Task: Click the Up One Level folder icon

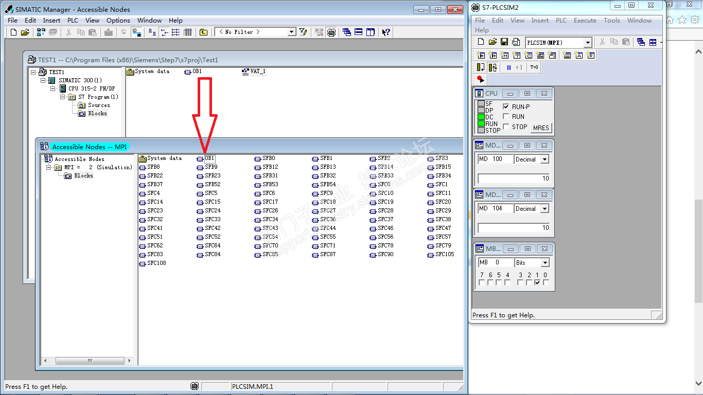Action: click(x=204, y=32)
